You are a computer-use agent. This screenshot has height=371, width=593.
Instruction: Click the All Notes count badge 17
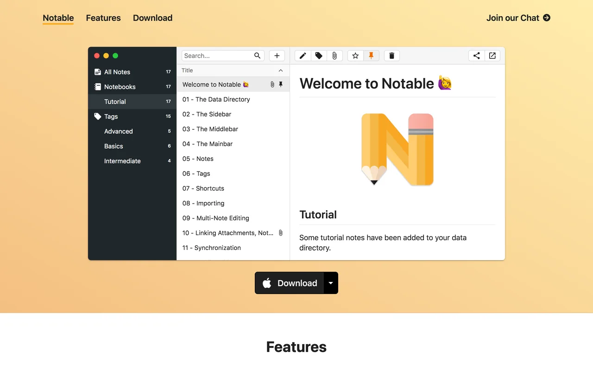pos(169,72)
